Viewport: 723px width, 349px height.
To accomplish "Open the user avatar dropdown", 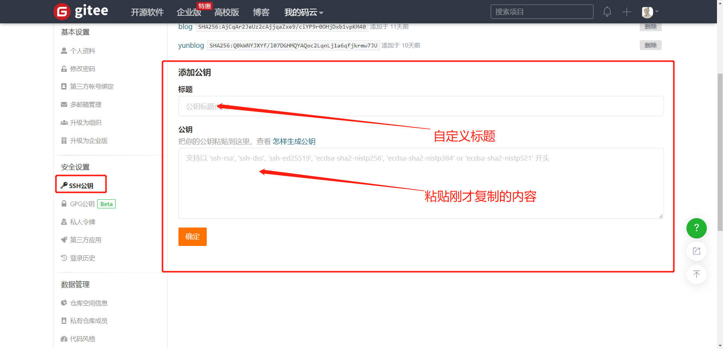I will pyautogui.click(x=650, y=12).
